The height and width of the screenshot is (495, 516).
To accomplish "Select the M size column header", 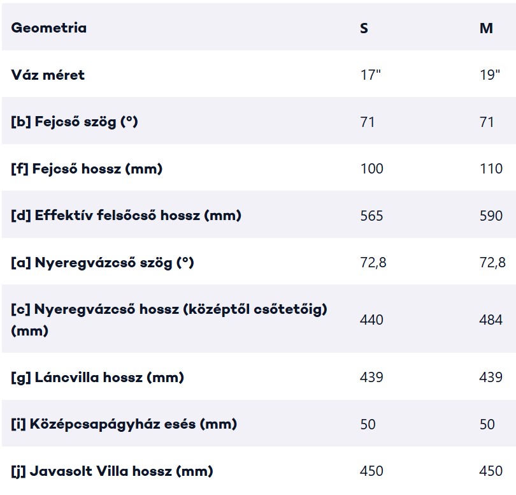I will tap(486, 28).
